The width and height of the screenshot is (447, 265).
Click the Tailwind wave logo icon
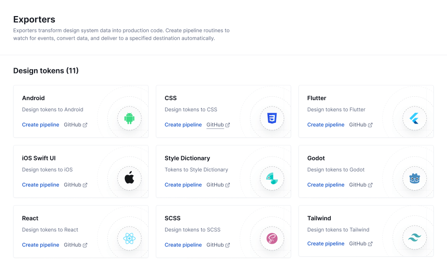click(x=414, y=237)
